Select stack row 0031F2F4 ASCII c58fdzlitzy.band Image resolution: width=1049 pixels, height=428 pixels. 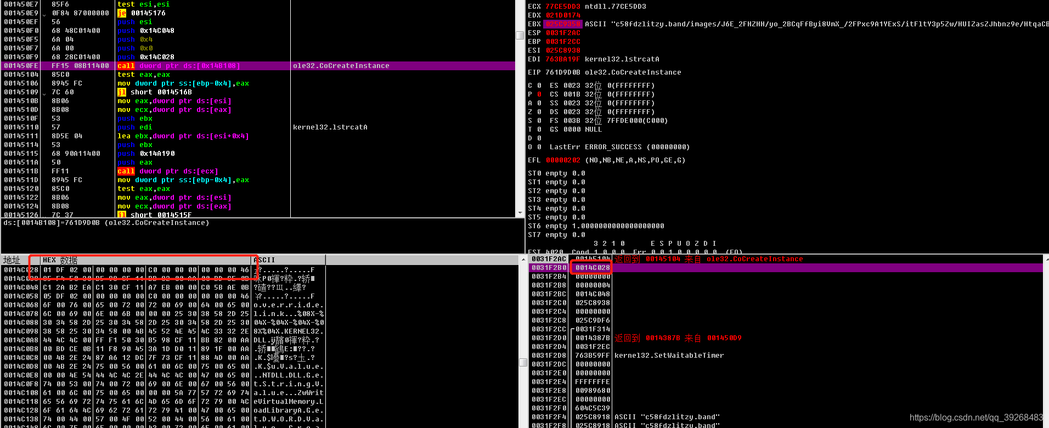pyautogui.click(x=786, y=417)
